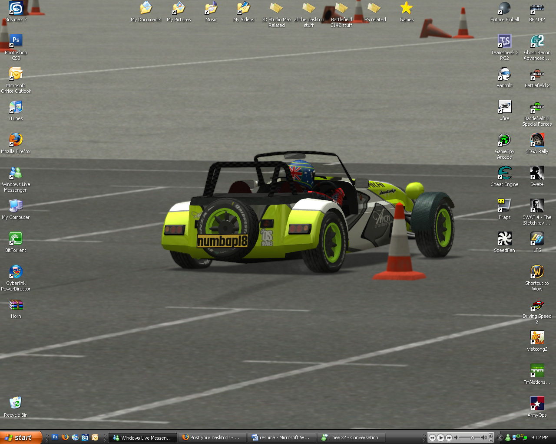Adjust the taskbar player volume slider

[x=473, y=438]
